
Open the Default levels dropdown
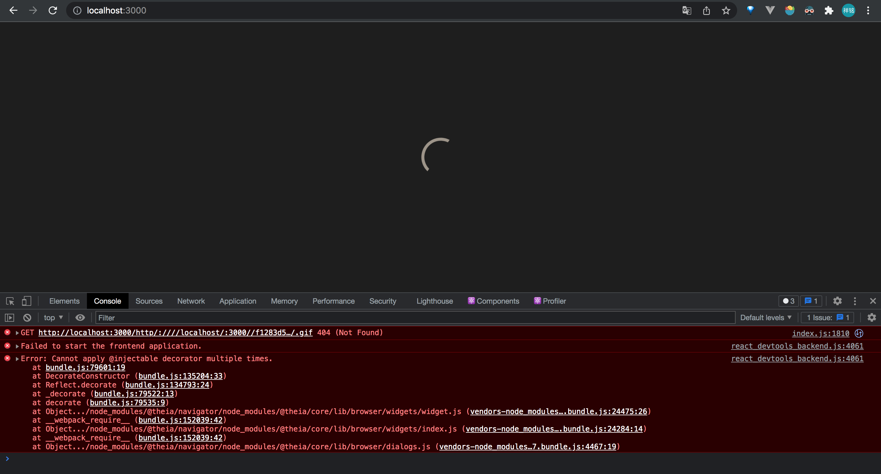click(x=765, y=317)
